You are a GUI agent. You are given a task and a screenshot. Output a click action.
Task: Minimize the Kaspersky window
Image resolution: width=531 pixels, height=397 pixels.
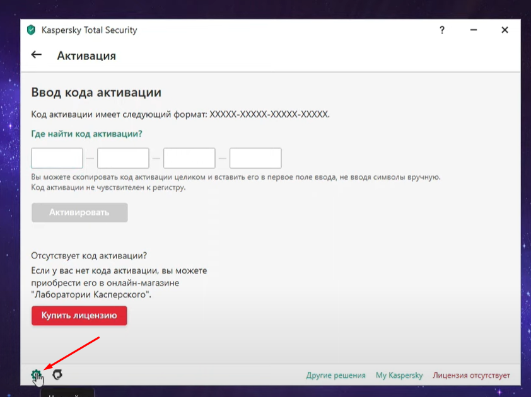[x=474, y=30]
